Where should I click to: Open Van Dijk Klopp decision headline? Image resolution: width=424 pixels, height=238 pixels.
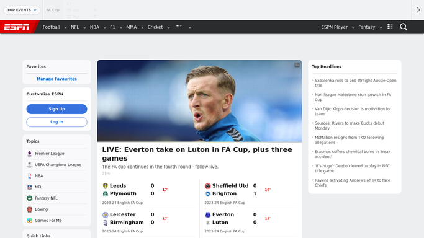[353, 112]
